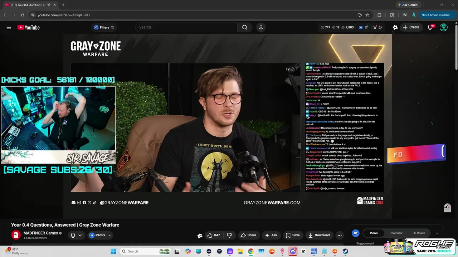
Task: Open the chat bubble icon in vidIQ bar
Action: click(x=380, y=27)
